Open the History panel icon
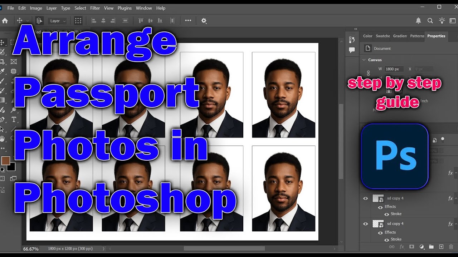 [x=352, y=40]
